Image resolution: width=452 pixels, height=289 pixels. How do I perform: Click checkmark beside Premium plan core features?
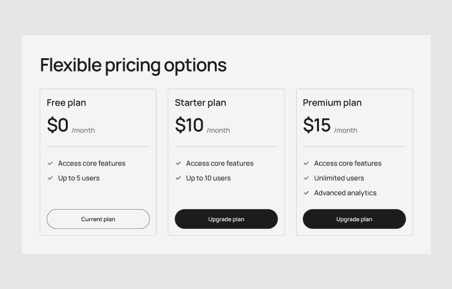306,164
